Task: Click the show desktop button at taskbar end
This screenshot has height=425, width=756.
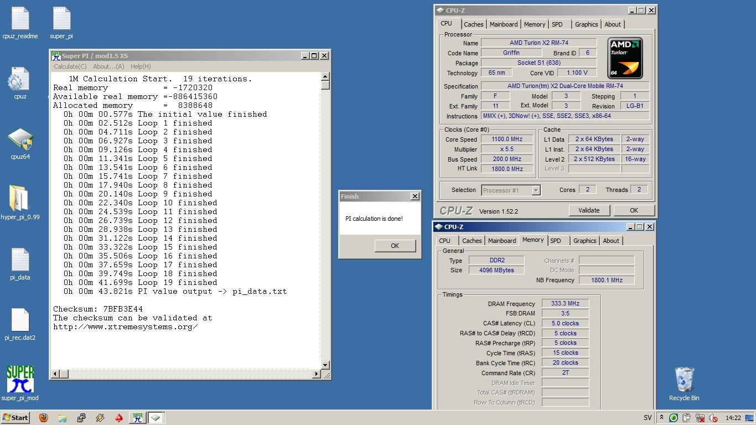Action: pos(749,418)
